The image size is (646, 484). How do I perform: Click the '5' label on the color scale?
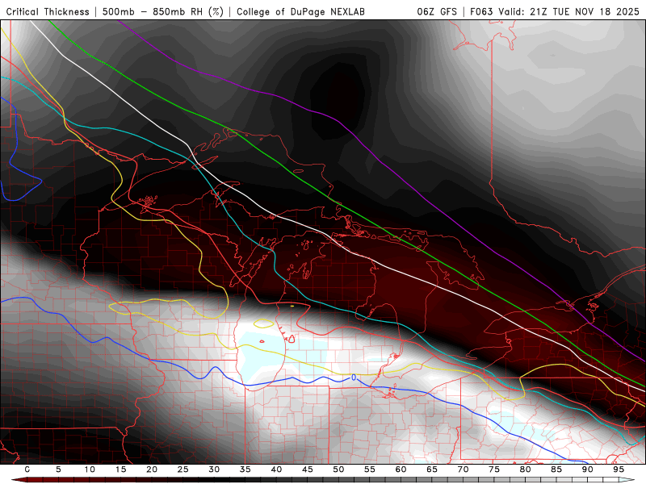pos(58,469)
